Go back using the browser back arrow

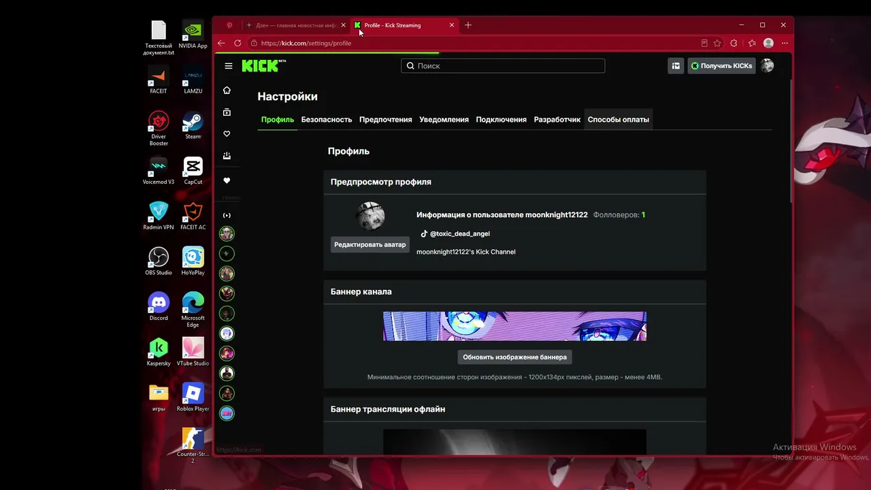(x=221, y=43)
